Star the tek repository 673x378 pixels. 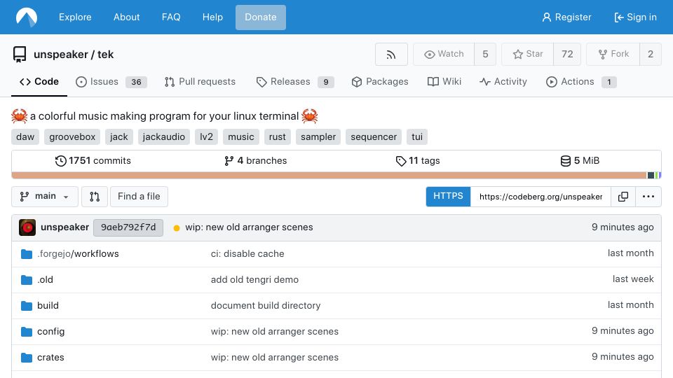(x=527, y=55)
